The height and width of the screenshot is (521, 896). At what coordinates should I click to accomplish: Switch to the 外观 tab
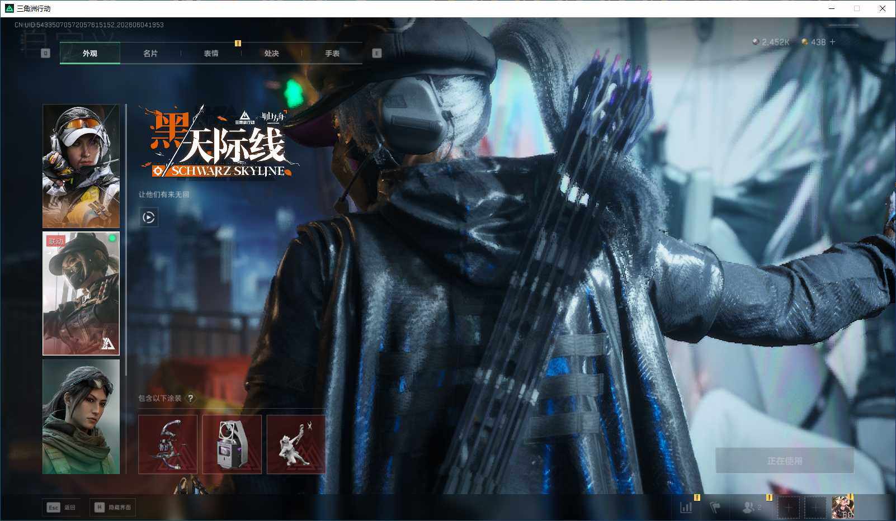tap(89, 54)
